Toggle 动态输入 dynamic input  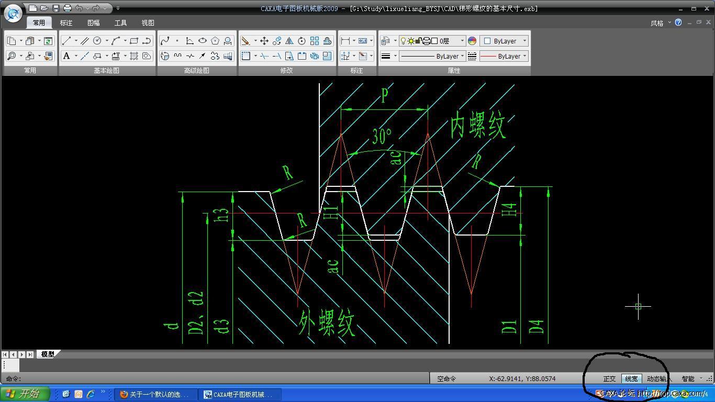click(656, 378)
